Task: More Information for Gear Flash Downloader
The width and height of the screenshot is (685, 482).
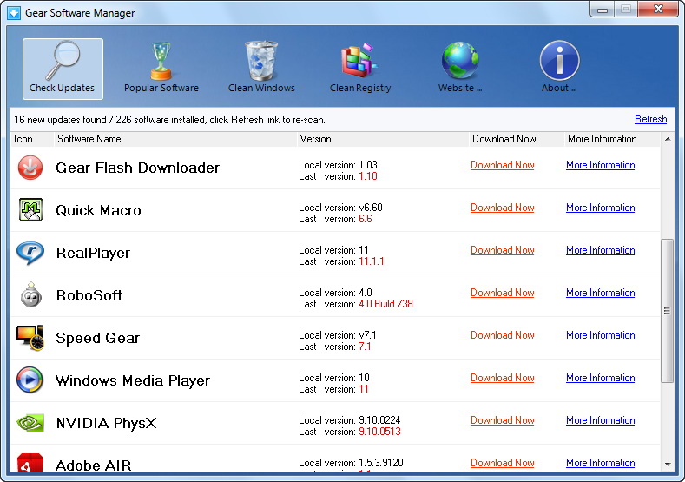Action: click(600, 165)
